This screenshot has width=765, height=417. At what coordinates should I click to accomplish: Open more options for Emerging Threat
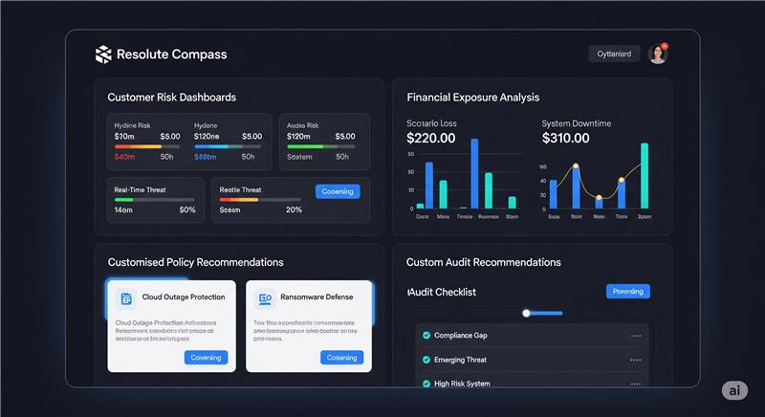pyautogui.click(x=636, y=361)
